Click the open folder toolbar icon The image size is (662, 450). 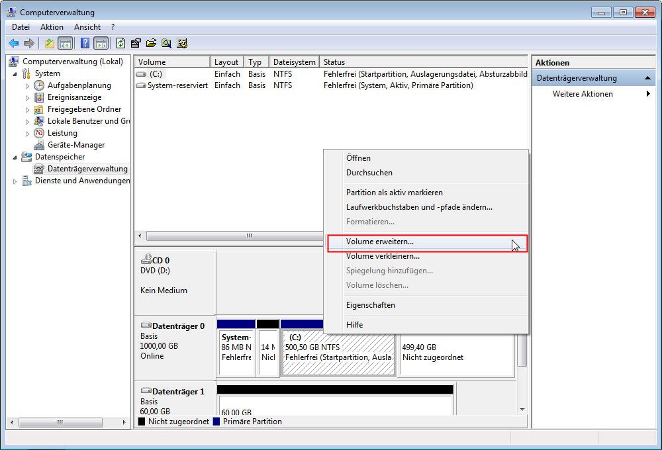point(151,43)
